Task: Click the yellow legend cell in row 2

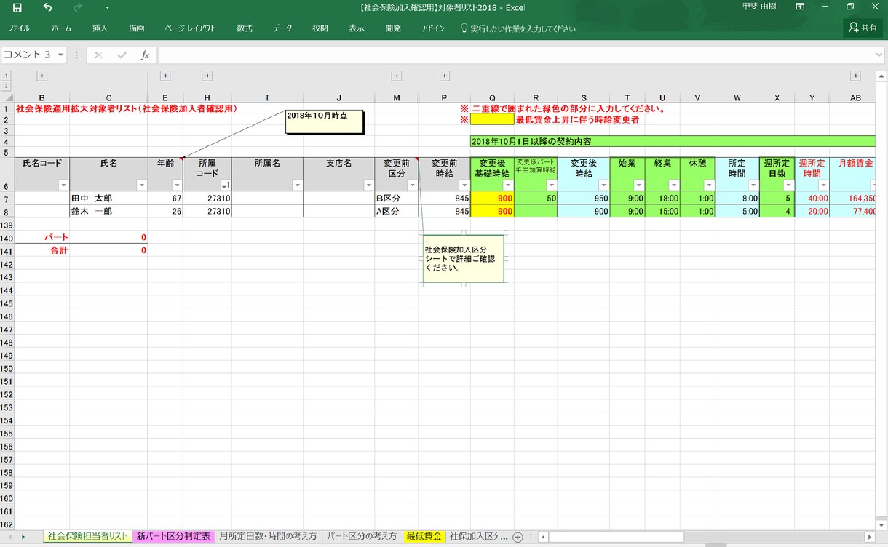Action: [492, 119]
